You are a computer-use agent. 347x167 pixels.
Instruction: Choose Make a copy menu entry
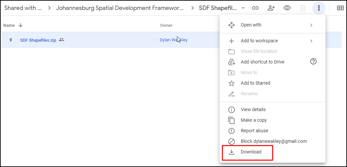coord(253,120)
